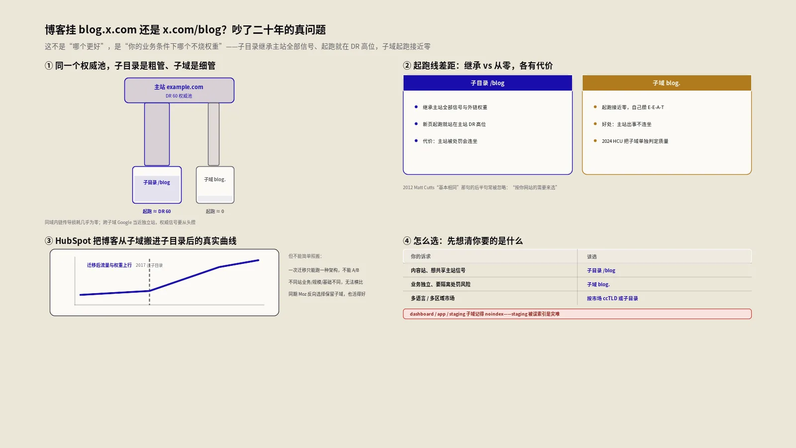Click the dashed vertical 2017 marker line in chart
The width and height of the screenshot is (796, 448).
(149, 282)
